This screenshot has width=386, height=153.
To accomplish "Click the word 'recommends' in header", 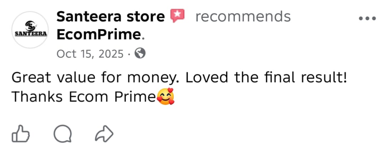I will 243,16.
